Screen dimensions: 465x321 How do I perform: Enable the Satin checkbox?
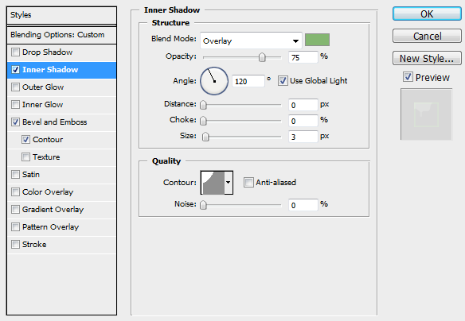[15, 175]
